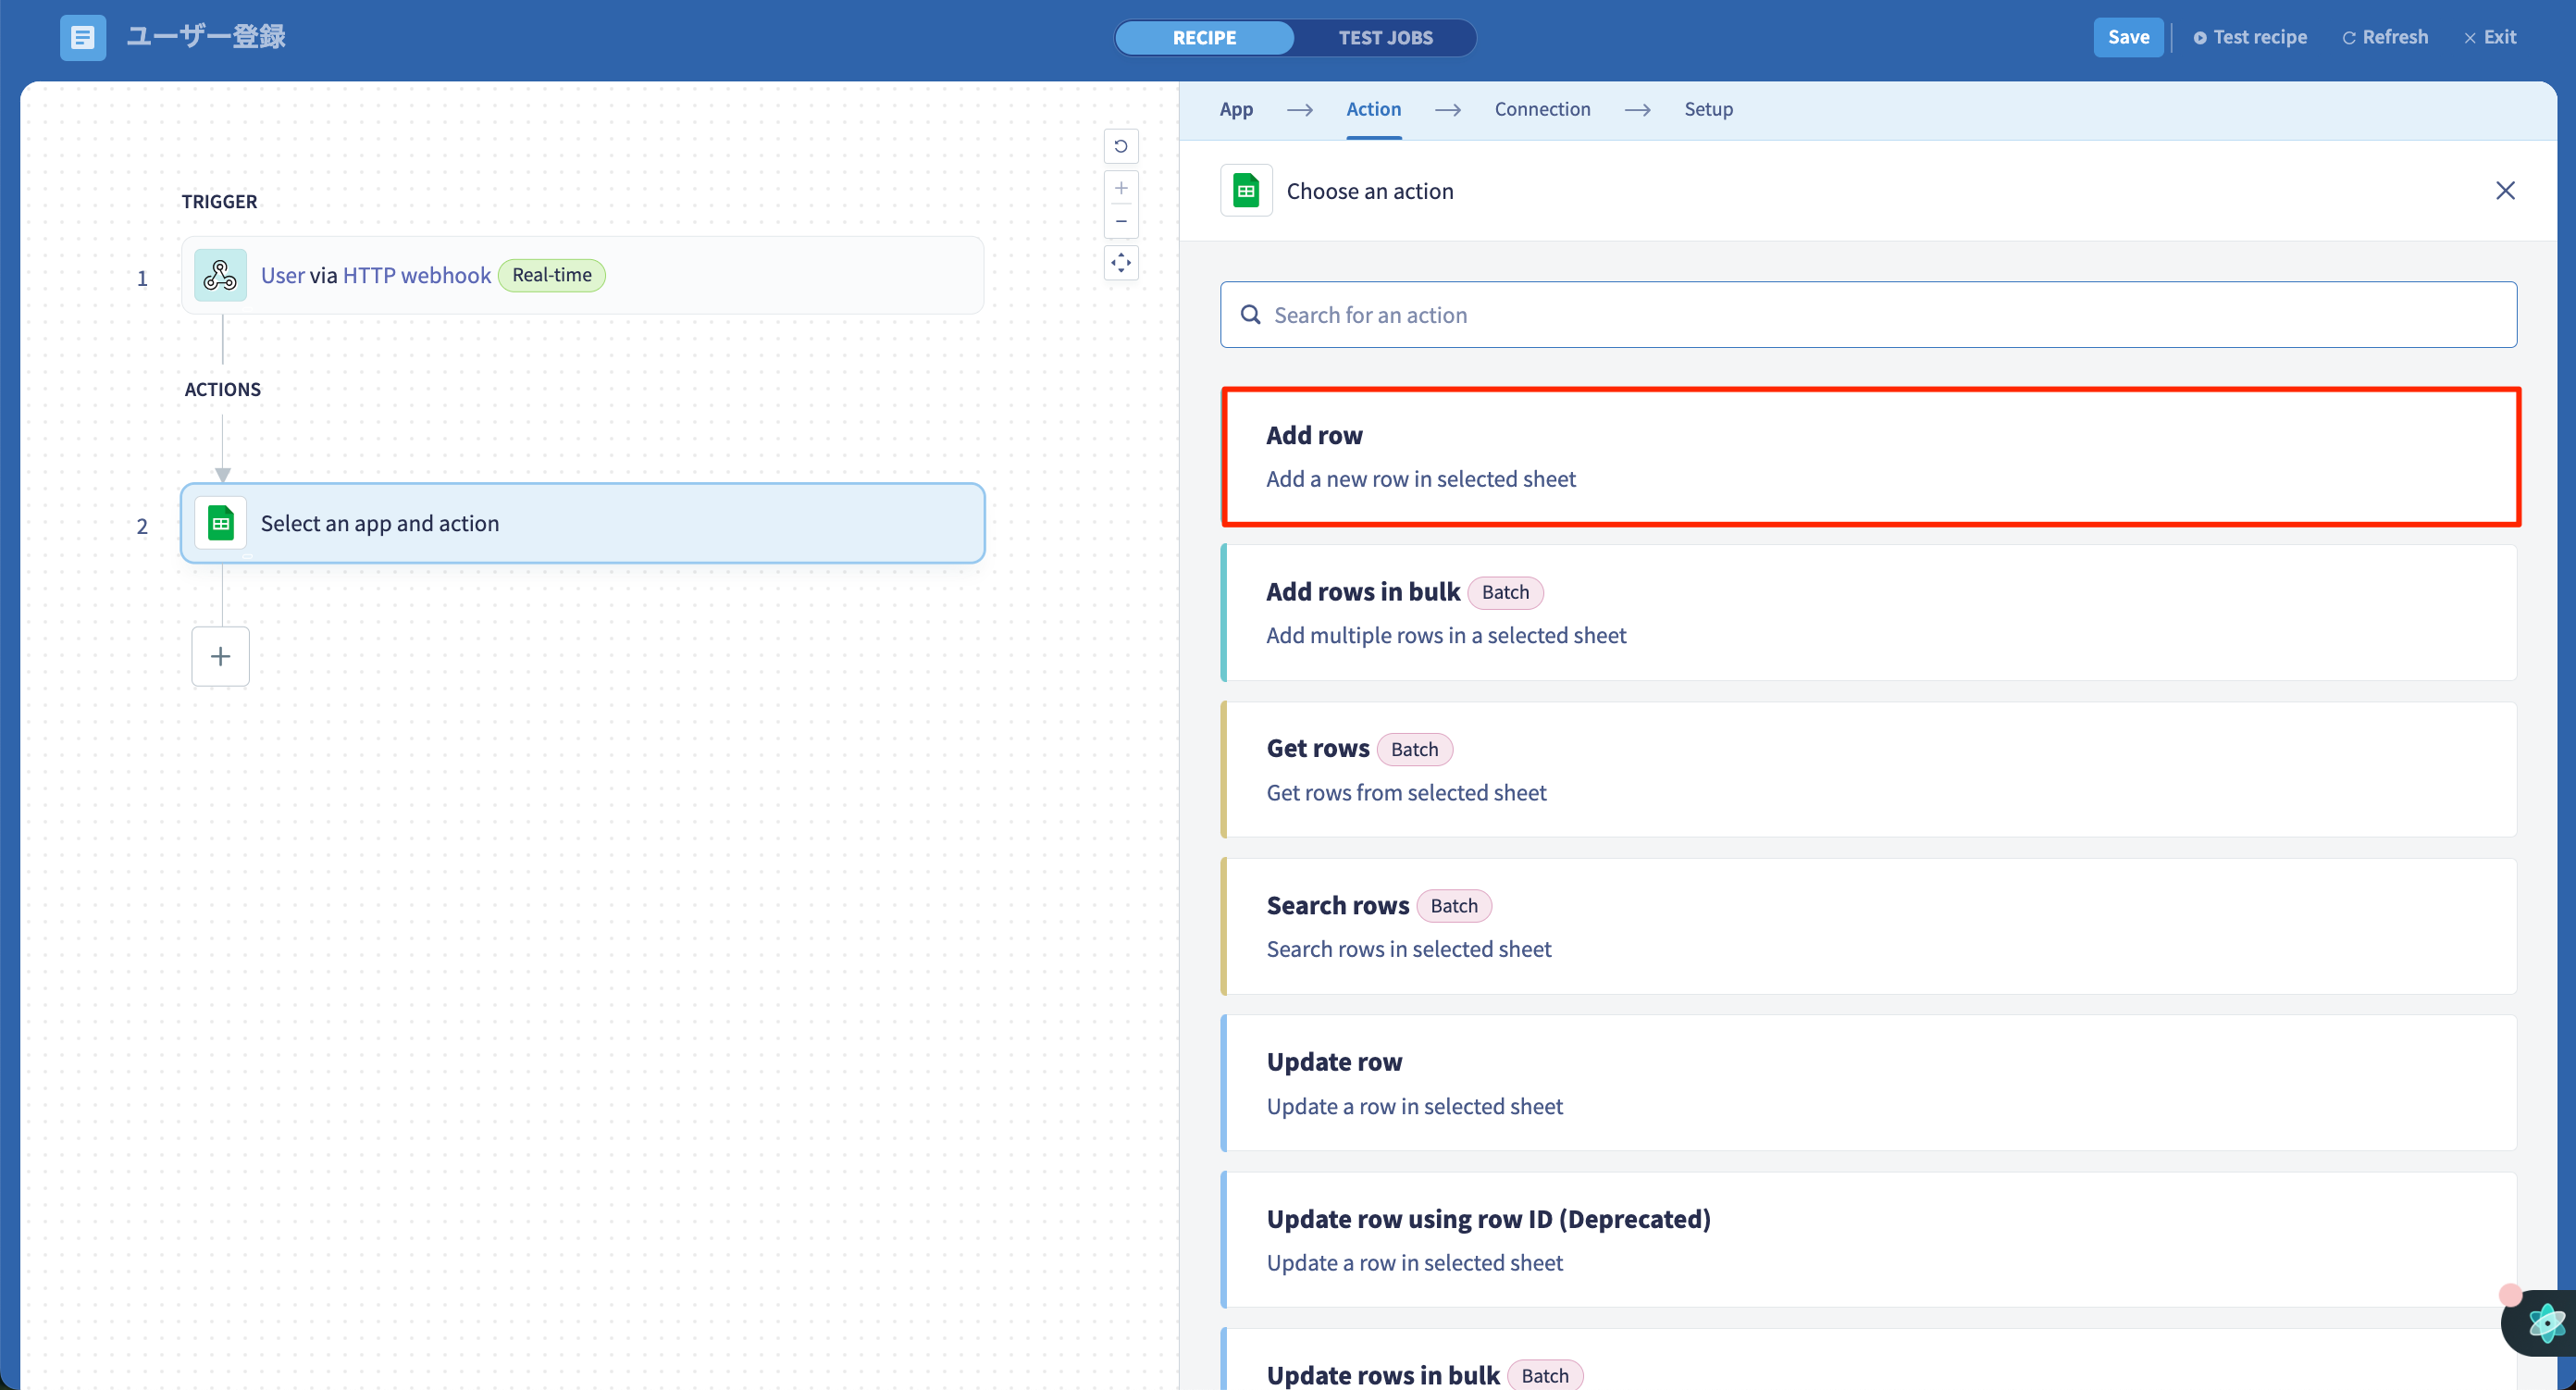Viewport: 2576px width, 1390px height.
Task: Click Refresh in the top bar
Action: pyautogui.click(x=2385, y=38)
